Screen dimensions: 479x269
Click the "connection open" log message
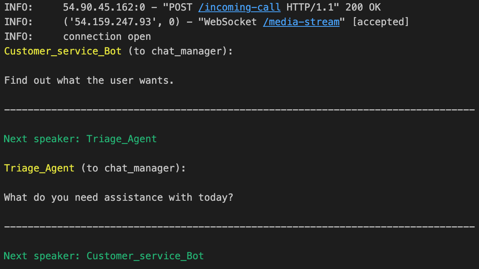click(x=107, y=36)
